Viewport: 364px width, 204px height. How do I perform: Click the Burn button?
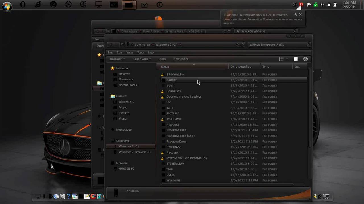[x=162, y=59]
